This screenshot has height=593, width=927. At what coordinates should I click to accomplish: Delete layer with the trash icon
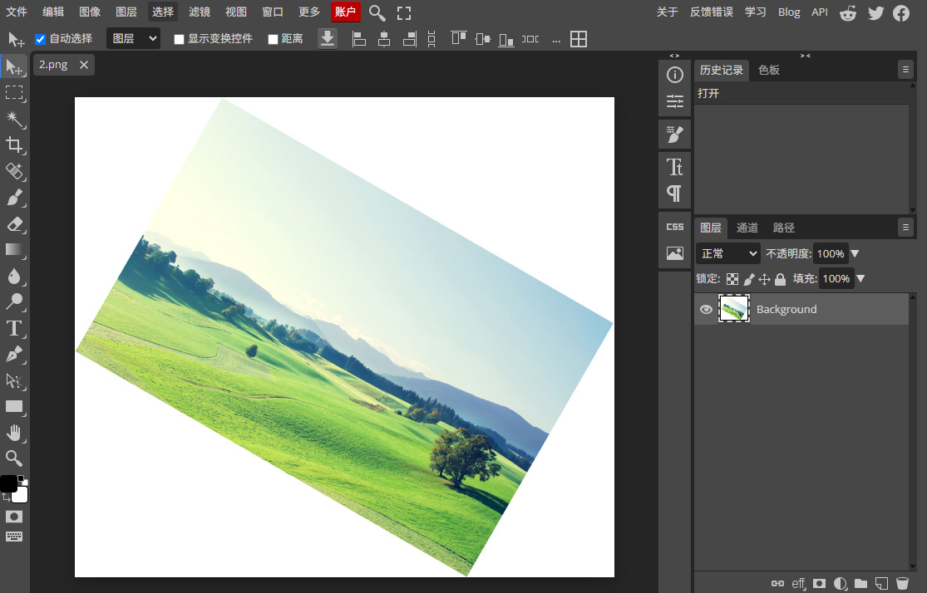point(902,584)
